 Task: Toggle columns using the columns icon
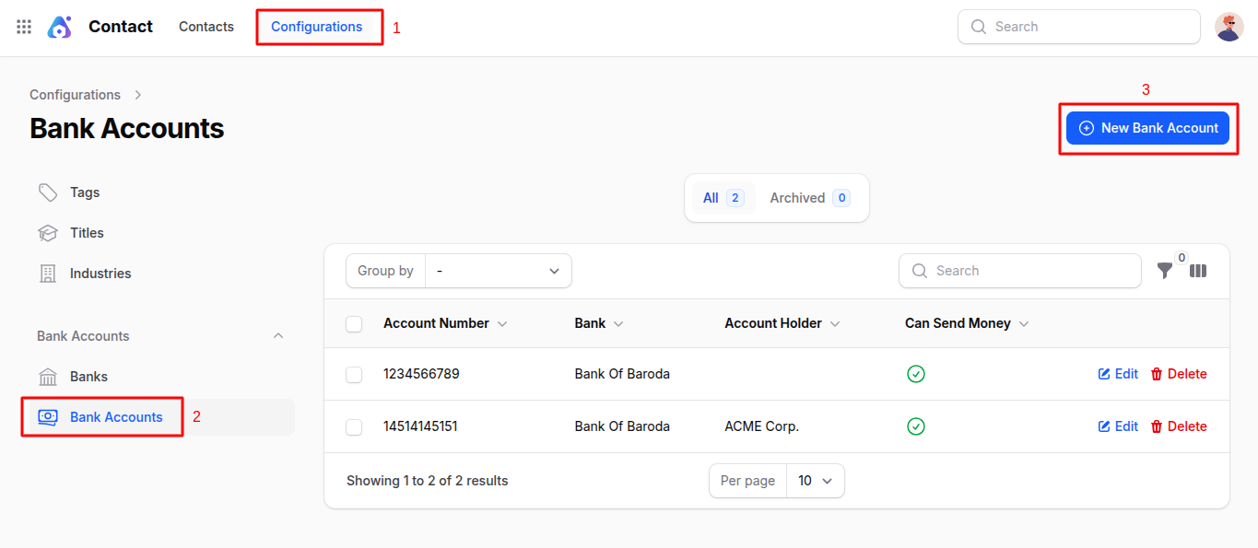1198,271
